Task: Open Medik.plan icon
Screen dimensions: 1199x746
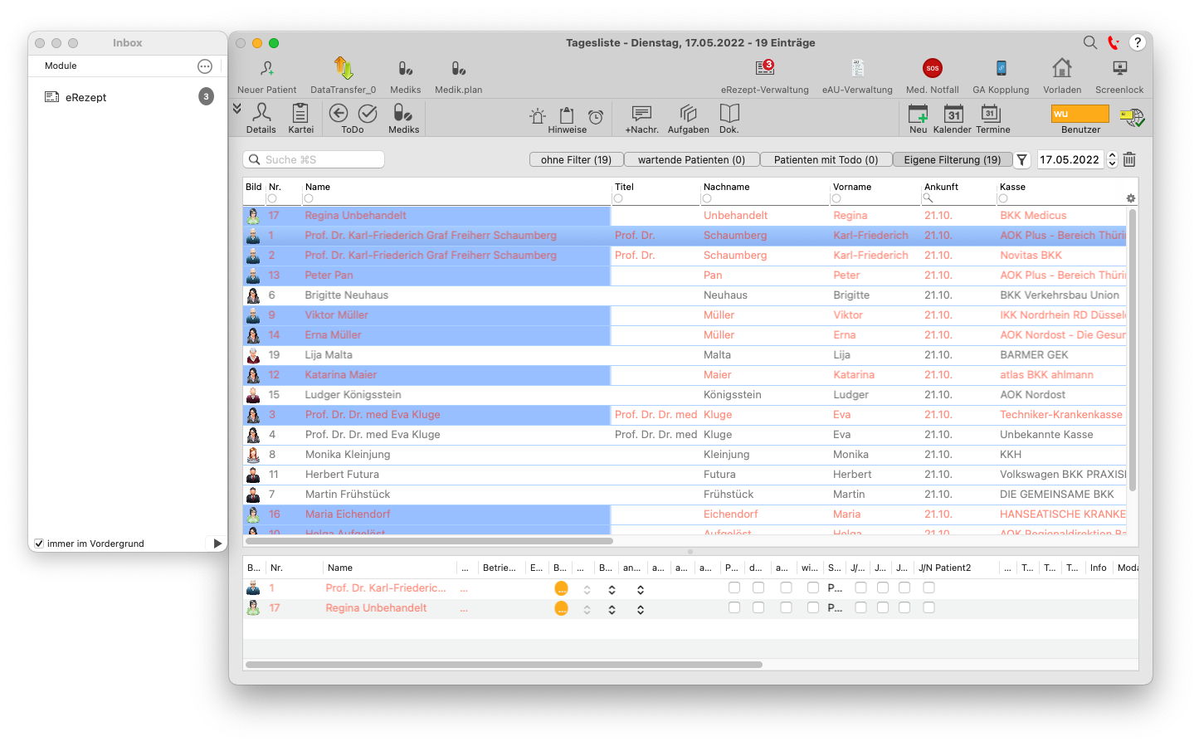Action: [x=458, y=69]
